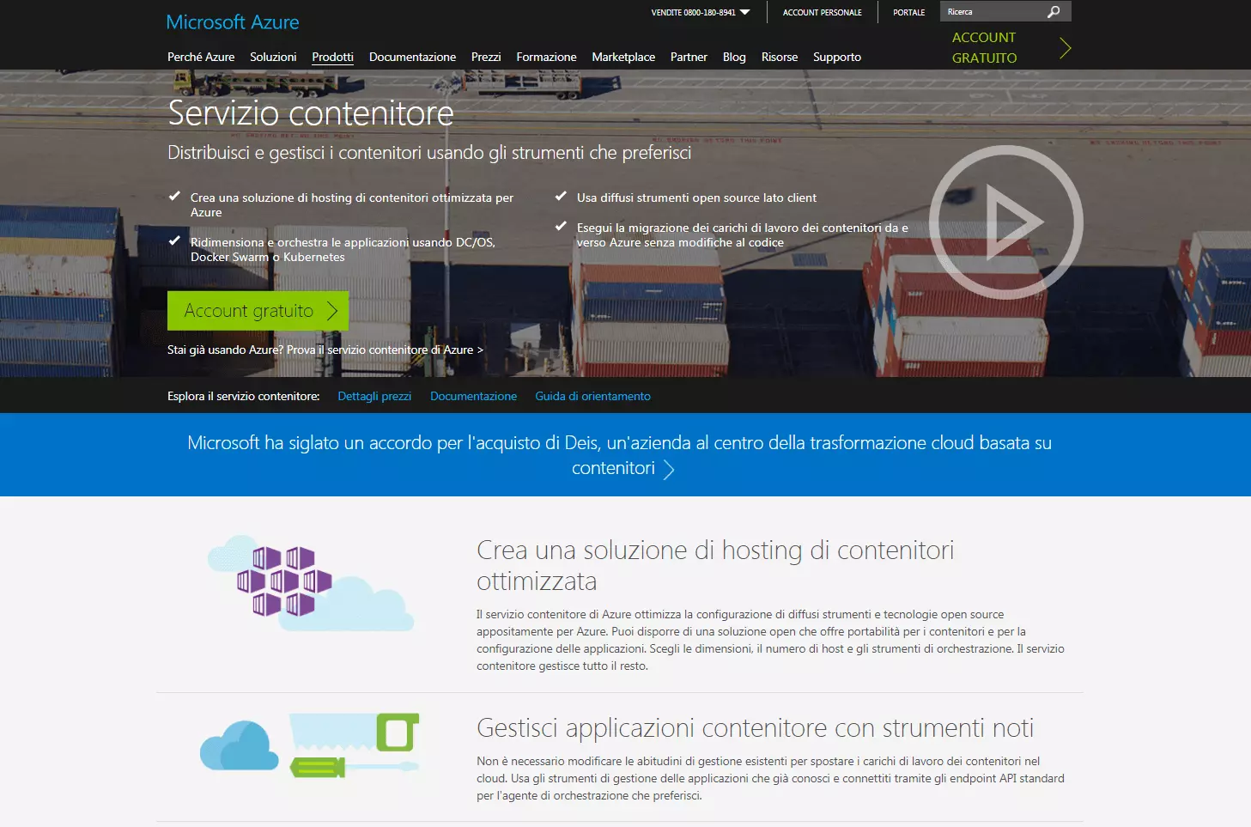This screenshot has width=1251, height=827.
Task: Open Documentazione link in explore bar
Action: [473, 396]
